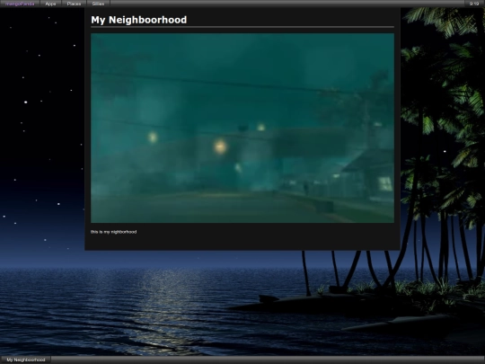The width and height of the screenshot is (485, 364).
Task: Select My Neighborhood taskbar button
Action: click(26, 360)
